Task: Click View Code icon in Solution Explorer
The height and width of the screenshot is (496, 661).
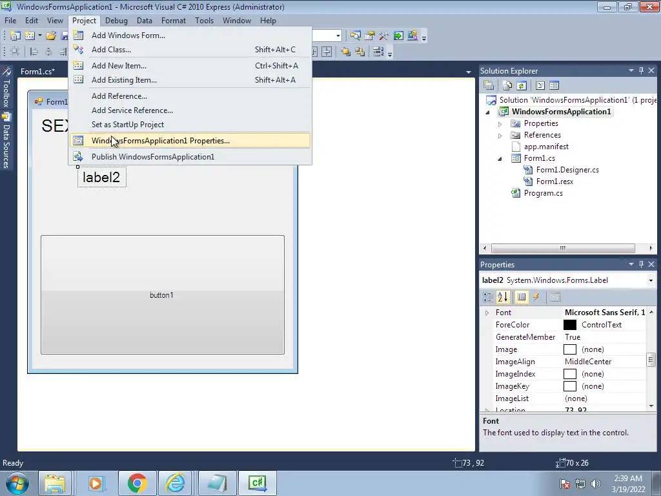Action: pyautogui.click(x=540, y=86)
